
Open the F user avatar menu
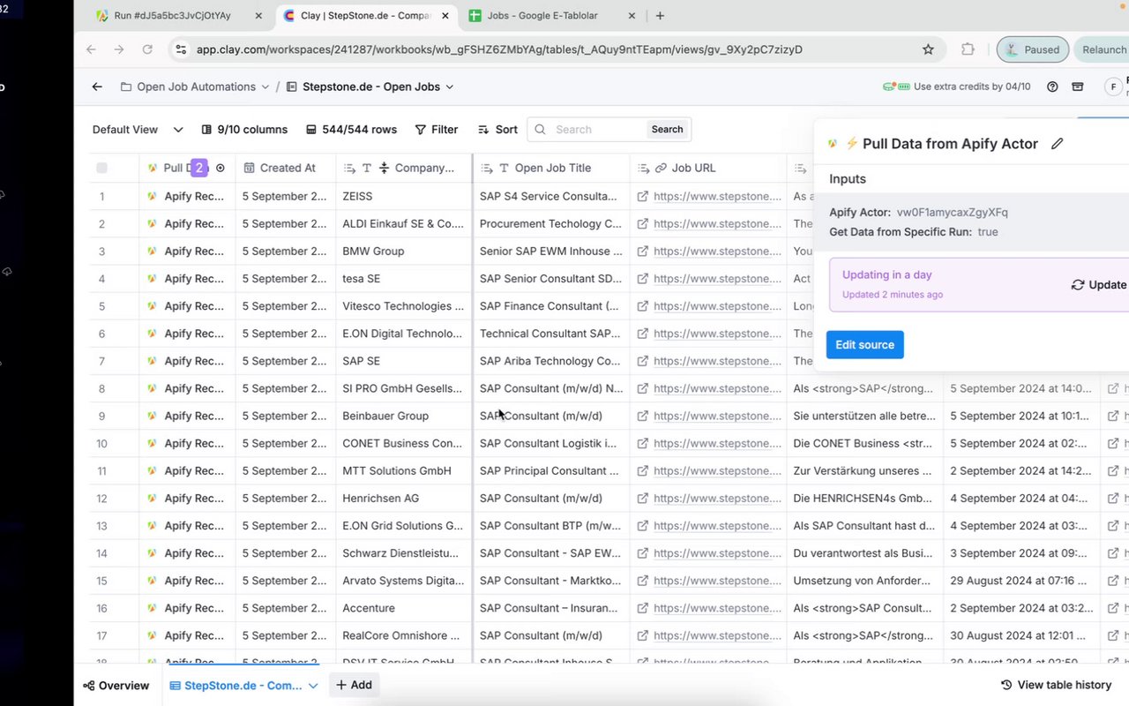click(x=1114, y=86)
